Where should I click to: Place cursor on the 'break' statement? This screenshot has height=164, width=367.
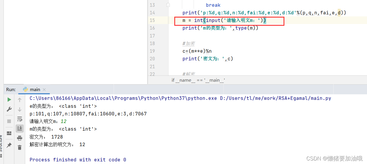[x=213, y=5]
